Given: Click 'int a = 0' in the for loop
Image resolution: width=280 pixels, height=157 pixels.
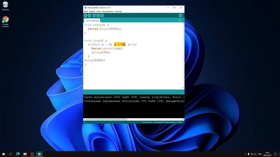Looking at the screenshot, I should pyautogui.click(x=102, y=44).
